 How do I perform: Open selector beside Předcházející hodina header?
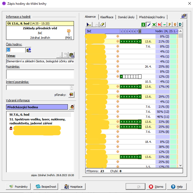[72, 107]
